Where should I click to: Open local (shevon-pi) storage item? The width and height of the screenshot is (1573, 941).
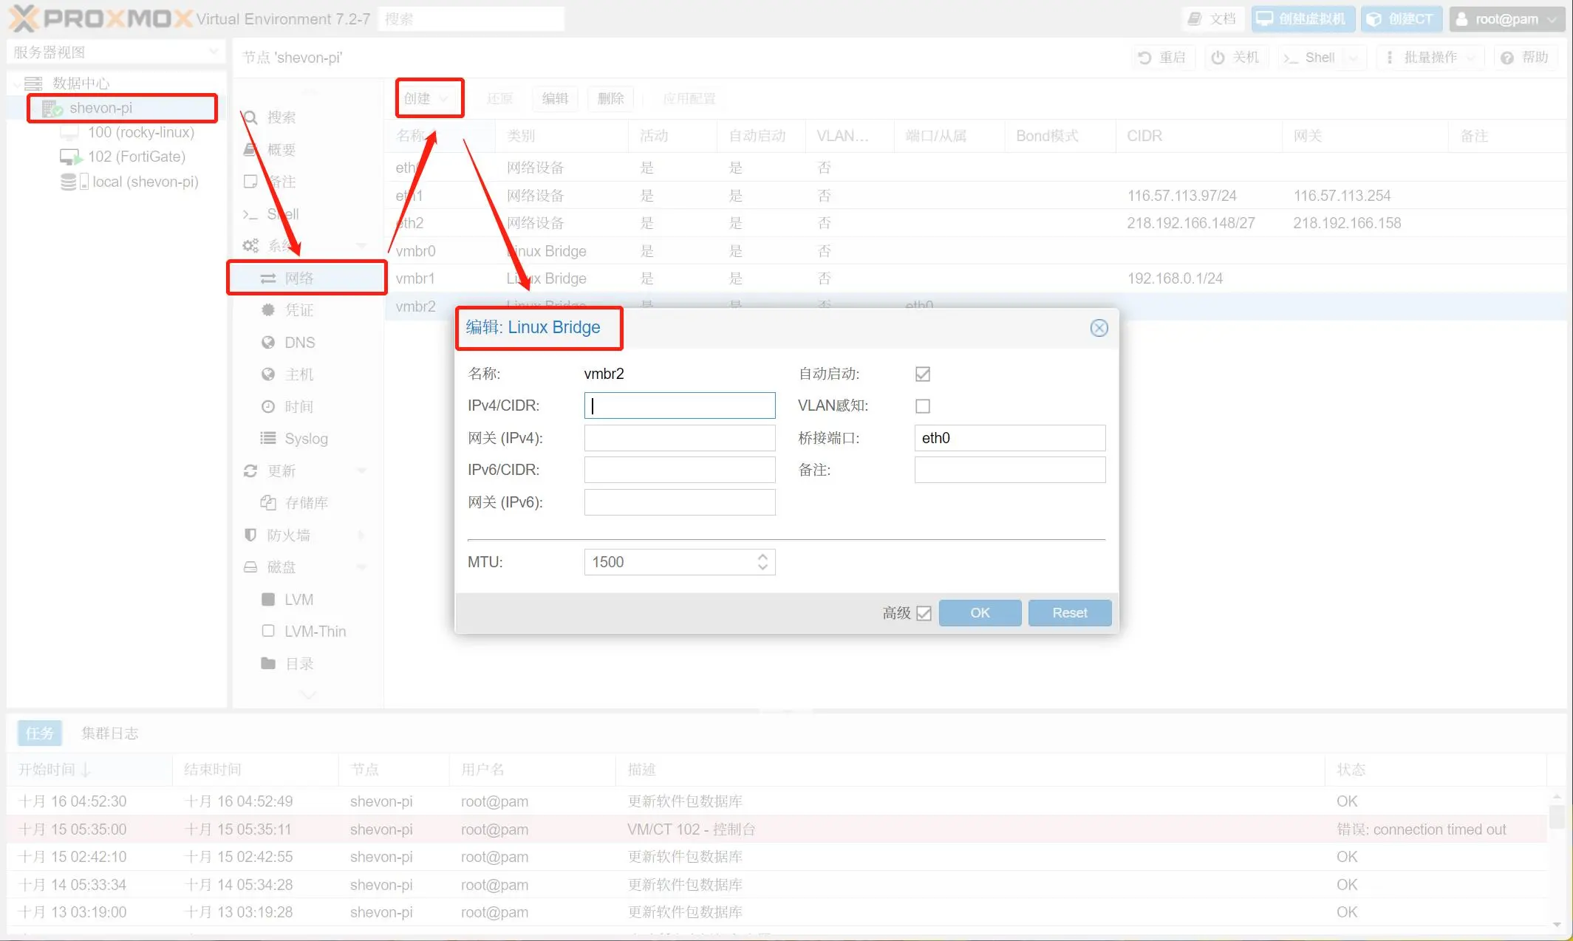click(x=144, y=182)
